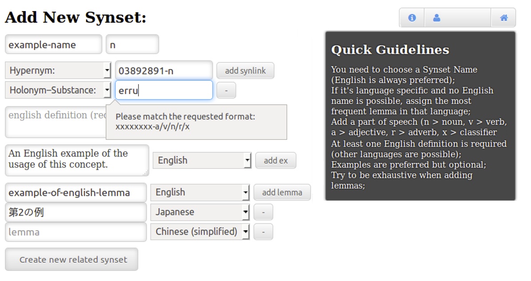Click the user account icon
This screenshot has width=531, height=281.
[437, 18]
